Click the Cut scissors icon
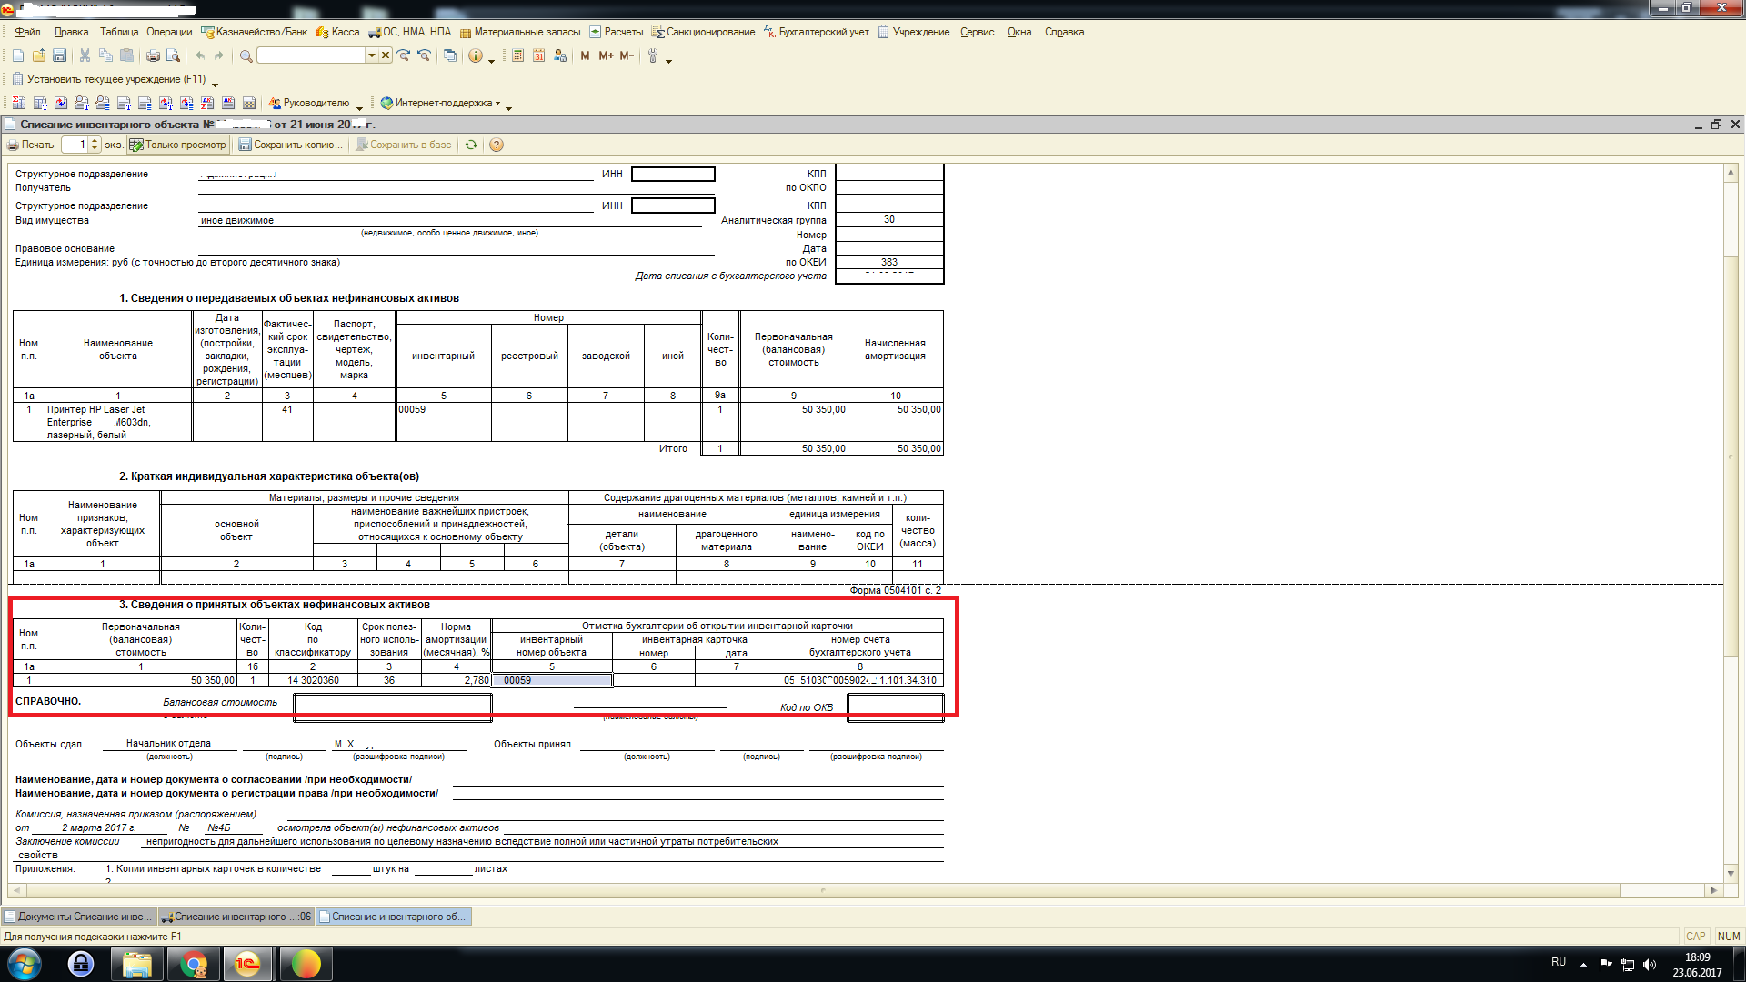This screenshot has width=1746, height=982. click(x=85, y=56)
